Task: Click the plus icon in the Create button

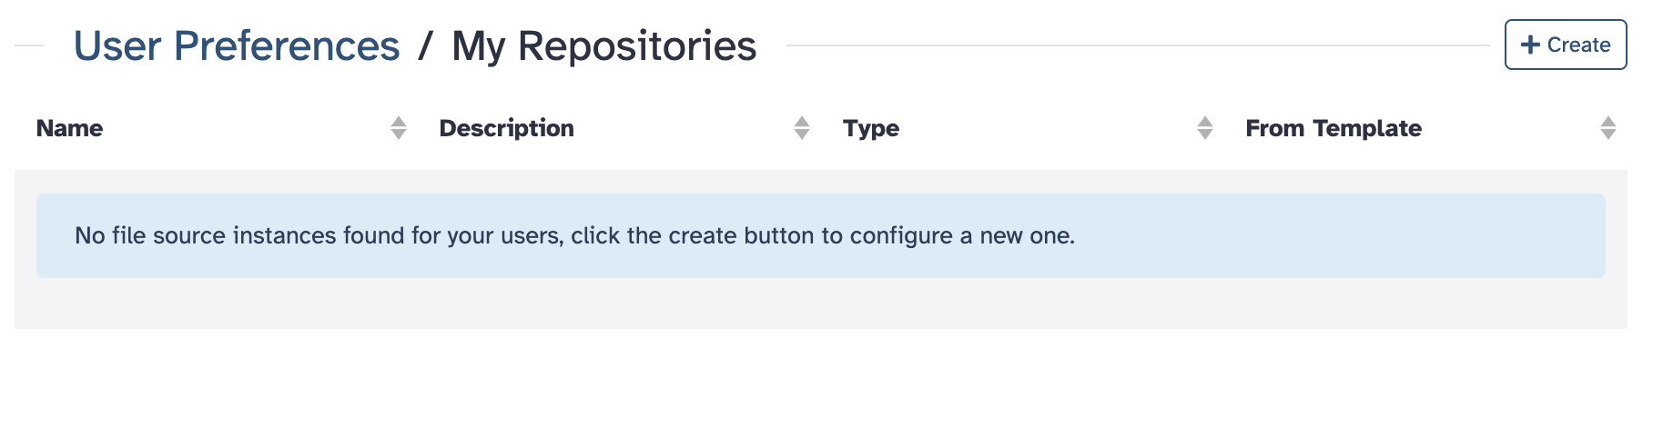Action: pos(1531,45)
